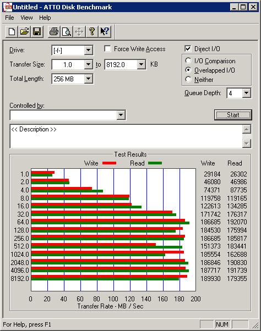Click the Description scrollbar down arrow
Viewport: 261px width, 331px height.
(x=247, y=144)
